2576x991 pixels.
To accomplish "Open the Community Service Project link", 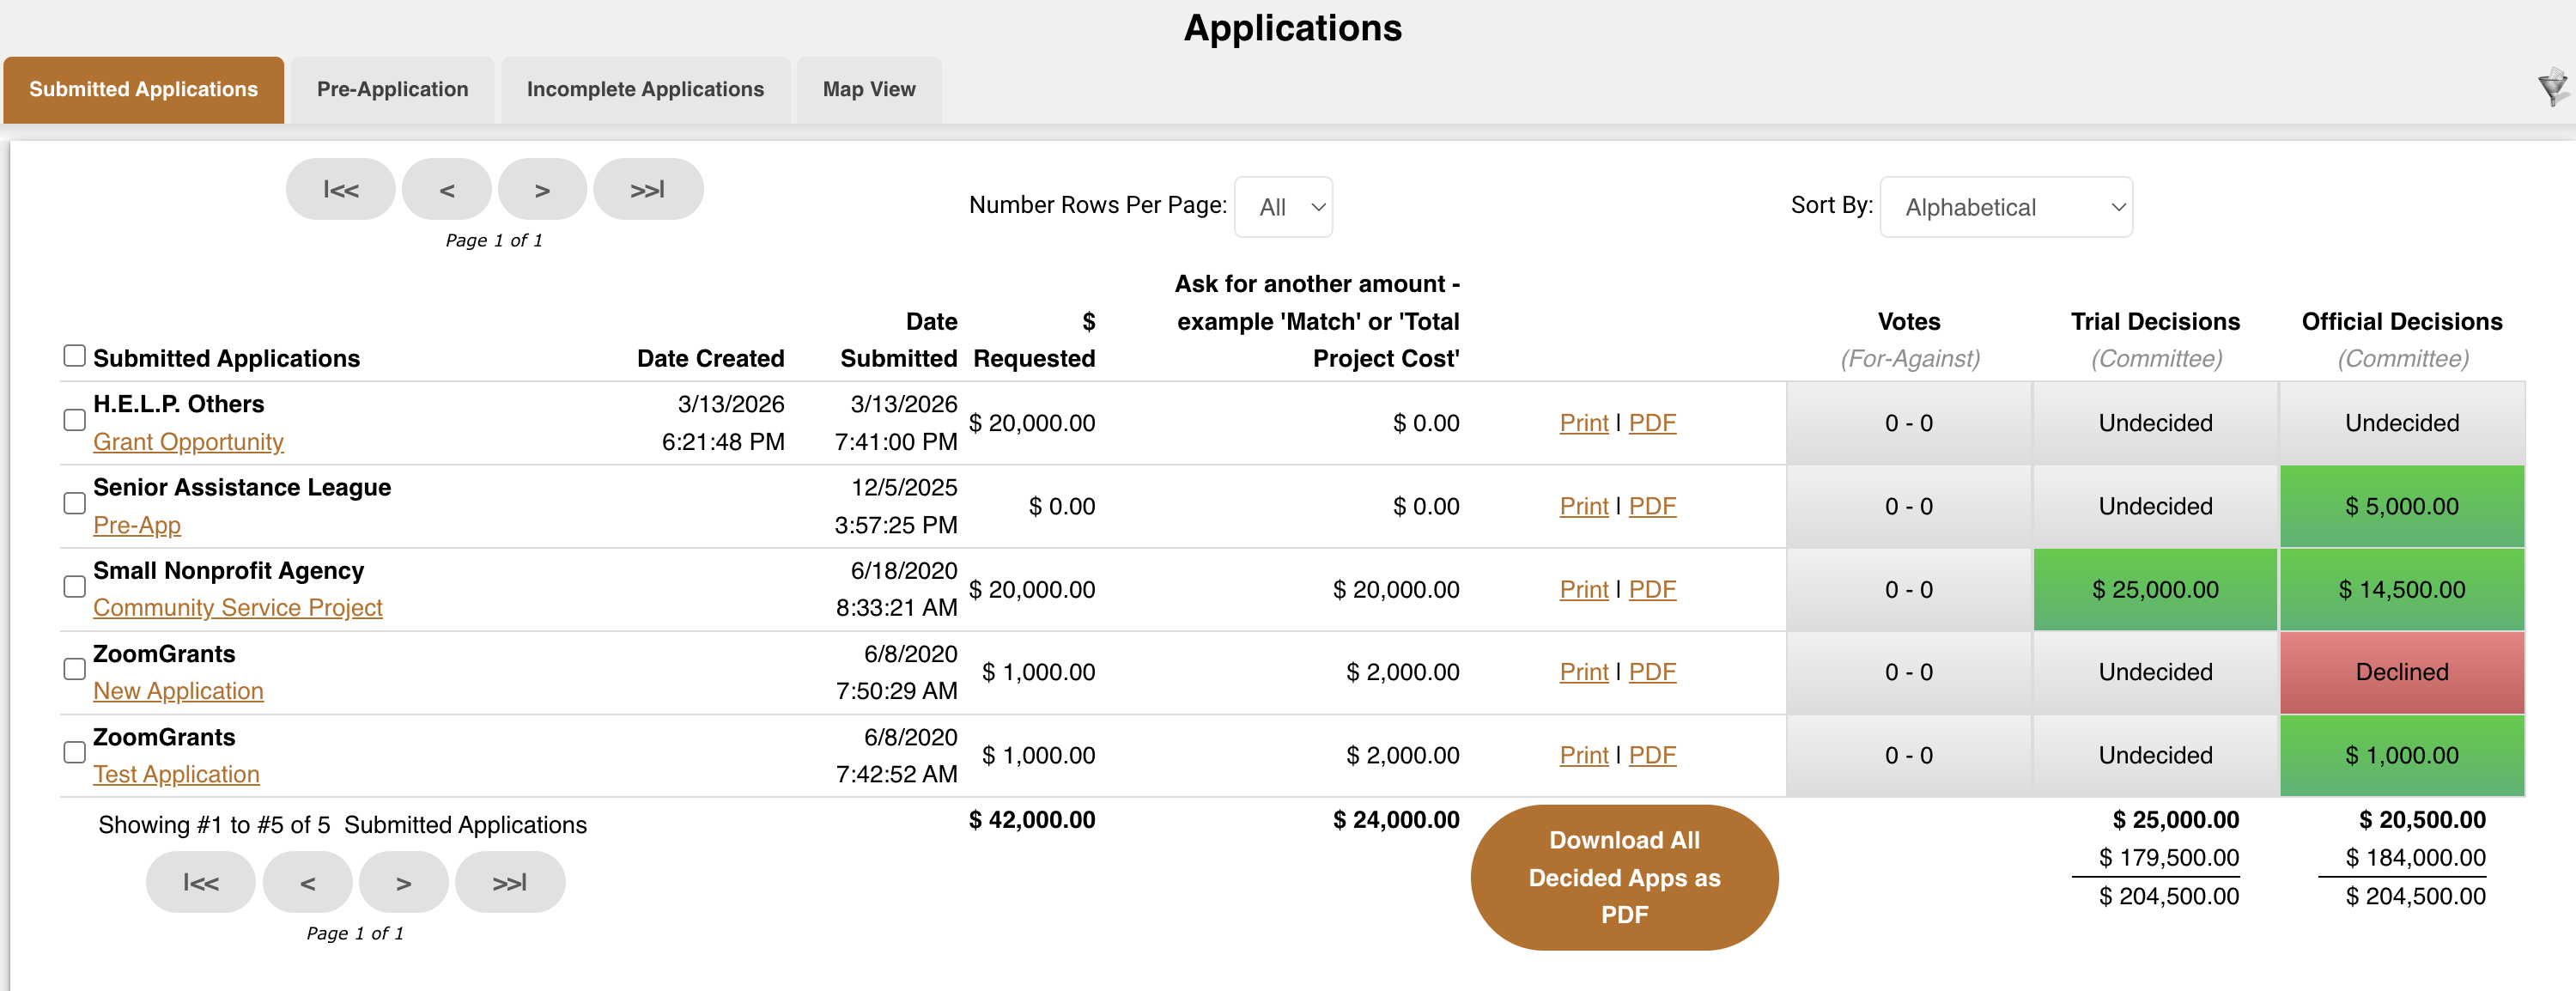I will (238, 608).
